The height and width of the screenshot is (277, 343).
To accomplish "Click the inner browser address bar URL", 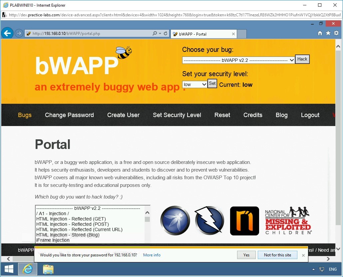I will tap(66, 34).
